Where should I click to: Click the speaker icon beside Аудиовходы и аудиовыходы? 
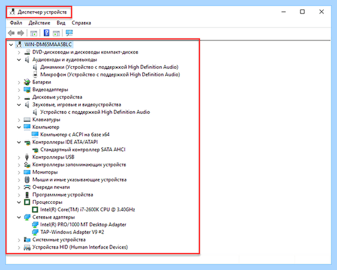pyautogui.click(x=27, y=59)
